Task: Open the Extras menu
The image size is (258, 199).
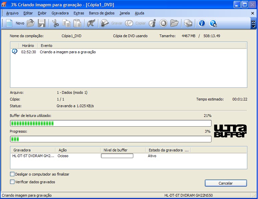Action: click(x=79, y=13)
